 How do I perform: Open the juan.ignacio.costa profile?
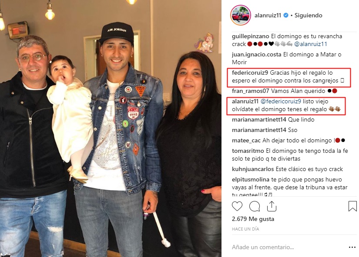[x=256, y=55]
